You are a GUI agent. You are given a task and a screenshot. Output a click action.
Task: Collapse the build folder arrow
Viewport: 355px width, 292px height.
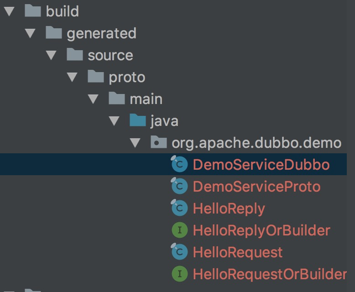coord(9,11)
